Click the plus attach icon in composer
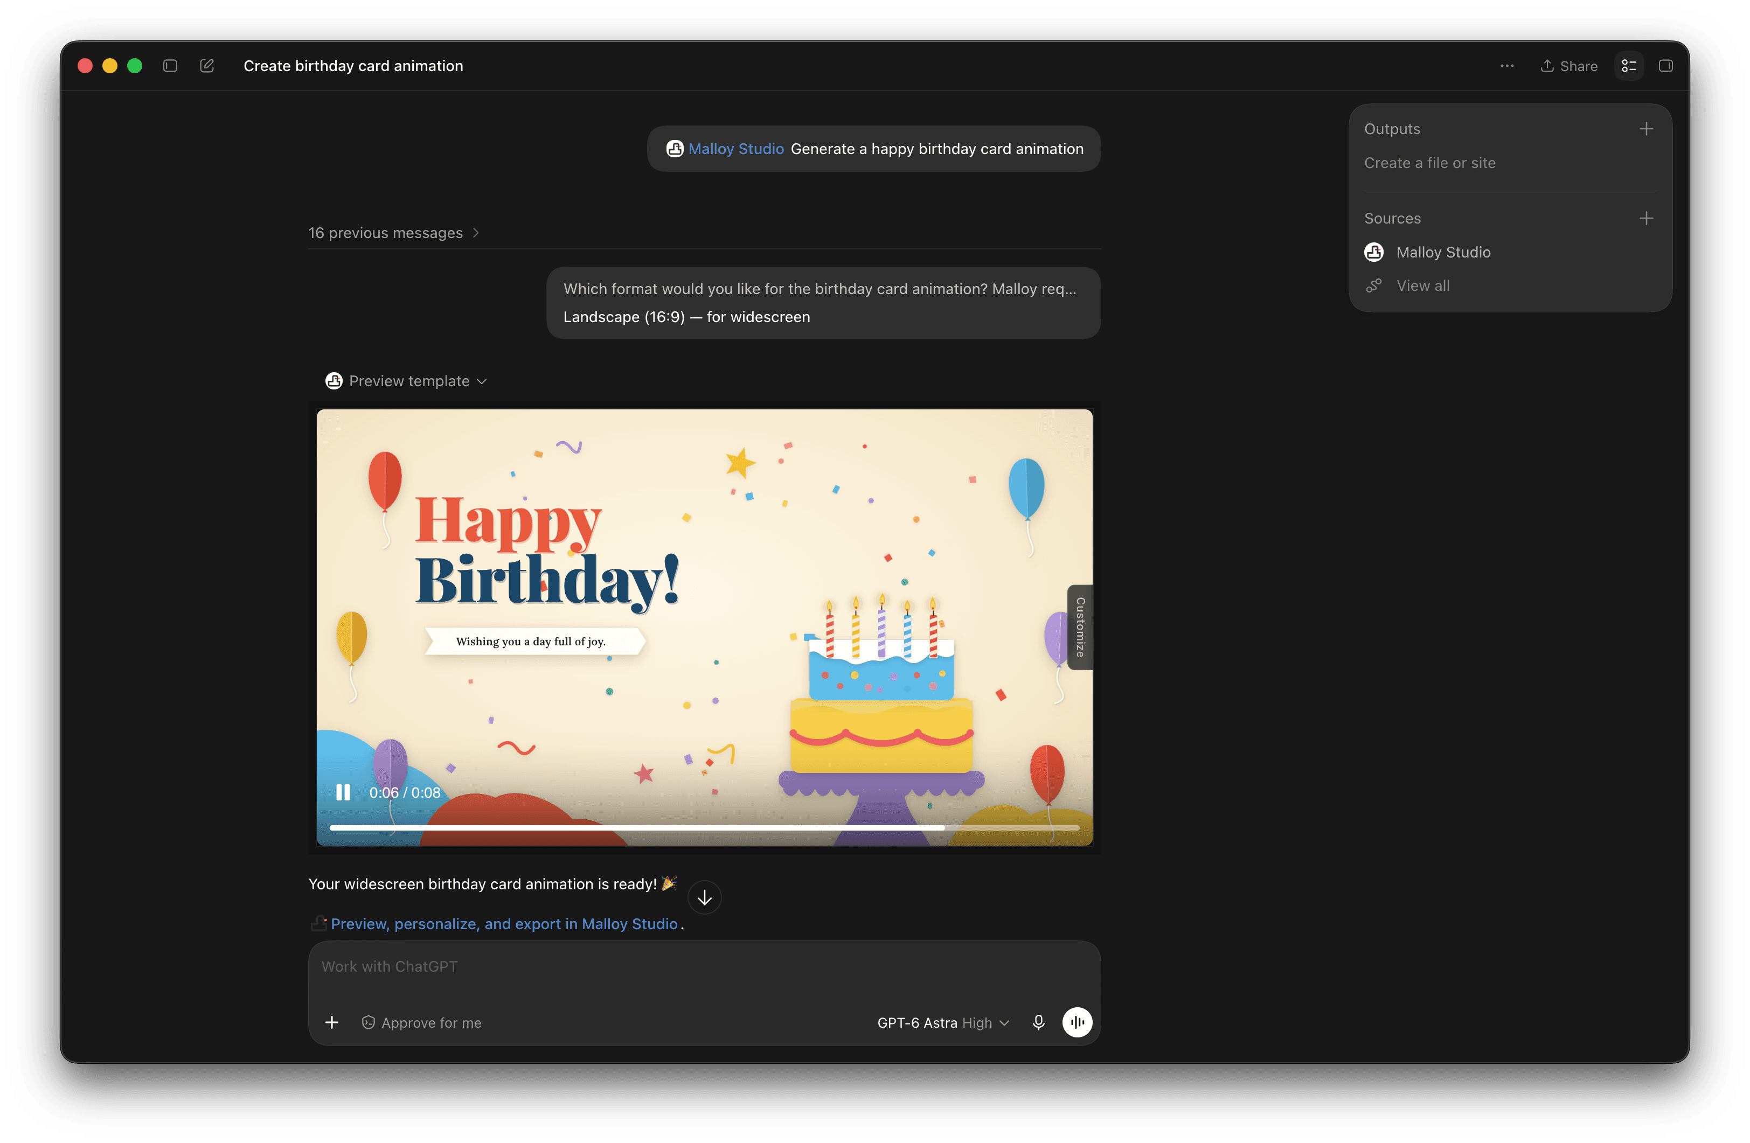This screenshot has width=1750, height=1143. tap(331, 1022)
